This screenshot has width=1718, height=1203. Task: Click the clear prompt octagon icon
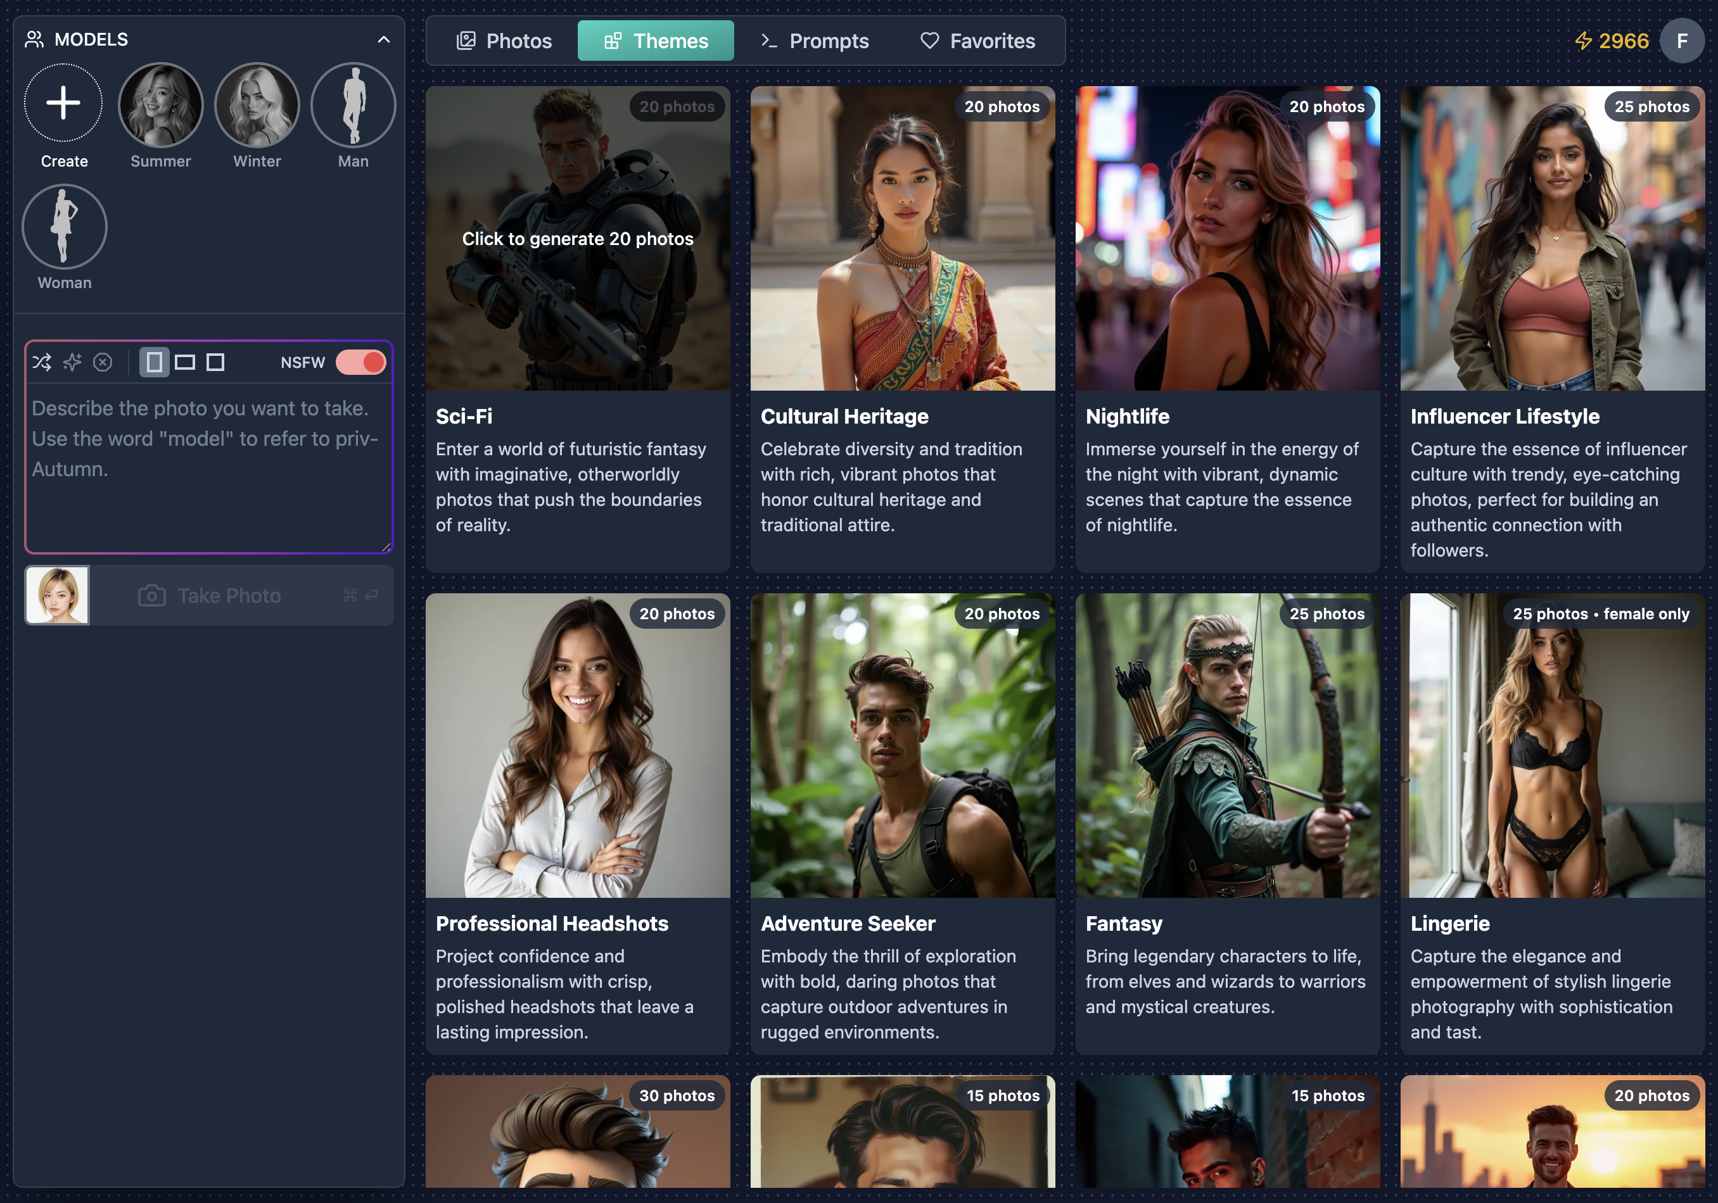(103, 363)
